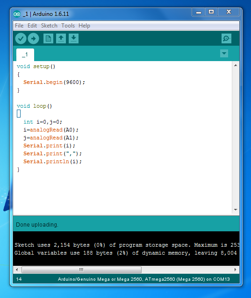Image resolution: width=251 pixels, height=298 pixels.
Task: Click the console horizontal scrollbar right arrow
Action: [x=236, y=270]
